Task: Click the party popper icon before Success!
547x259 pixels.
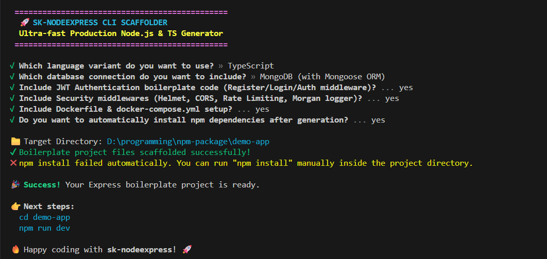Action: (15, 185)
